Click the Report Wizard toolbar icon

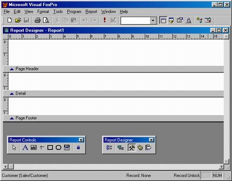click(x=188, y=20)
